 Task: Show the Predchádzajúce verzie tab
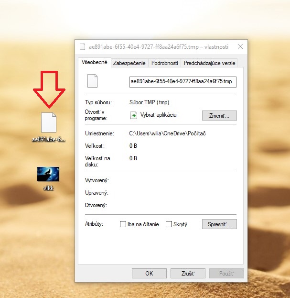pos(210,63)
